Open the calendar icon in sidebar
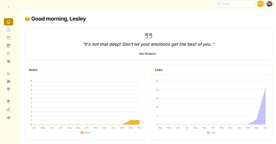Viewport: 276px width, 144px height. click(8, 38)
